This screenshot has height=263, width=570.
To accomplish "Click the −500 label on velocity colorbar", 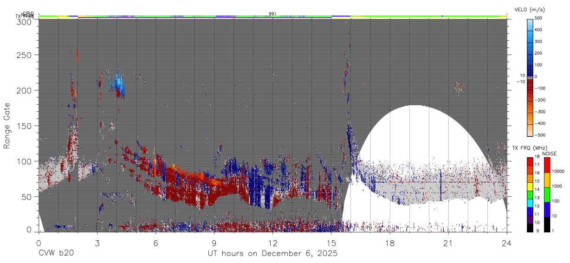I will coord(539,135).
